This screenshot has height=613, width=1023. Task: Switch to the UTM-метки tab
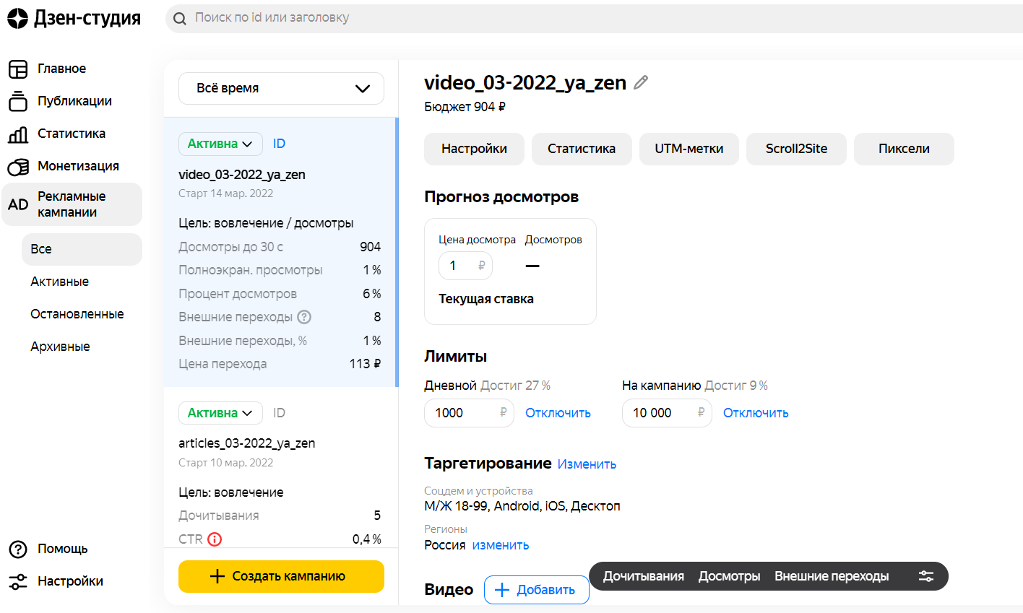(x=689, y=149)
